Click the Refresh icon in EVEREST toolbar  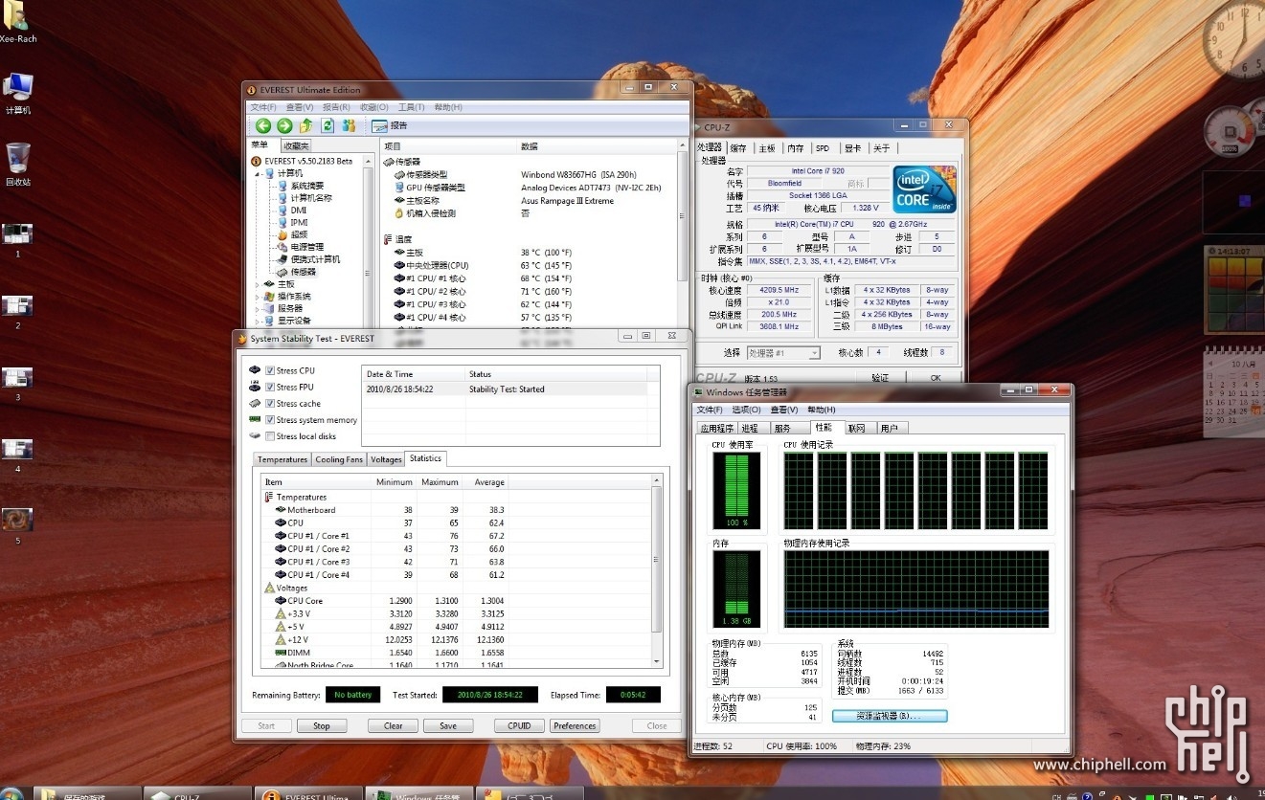328,125
